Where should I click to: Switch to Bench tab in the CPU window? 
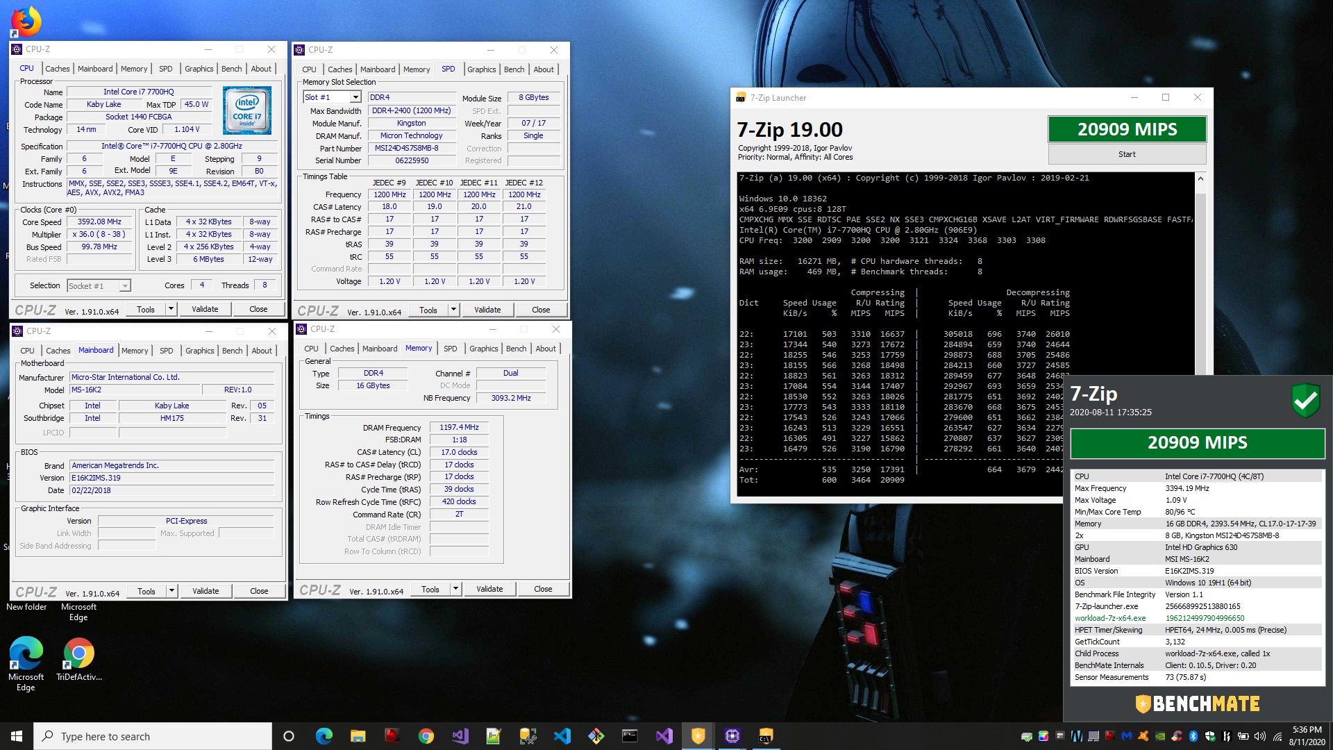coord(231,69)
